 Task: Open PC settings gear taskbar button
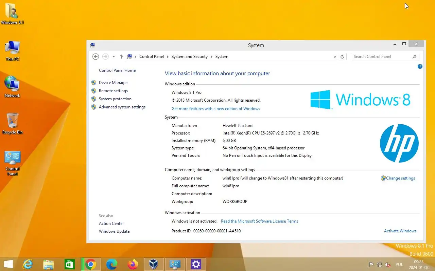click(196, 264)
